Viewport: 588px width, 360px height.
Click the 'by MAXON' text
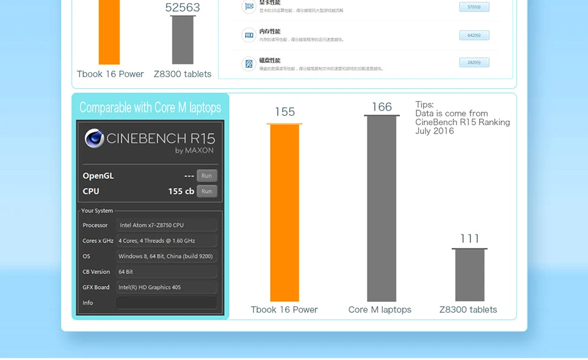[194, 151]
